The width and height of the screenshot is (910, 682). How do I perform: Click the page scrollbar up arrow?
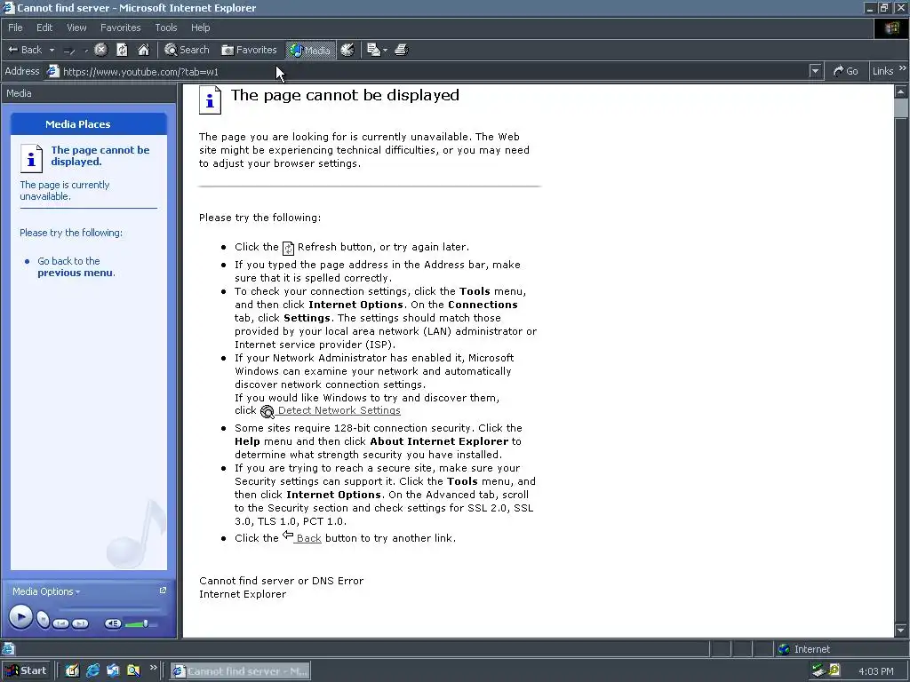(x=901, y=91)
